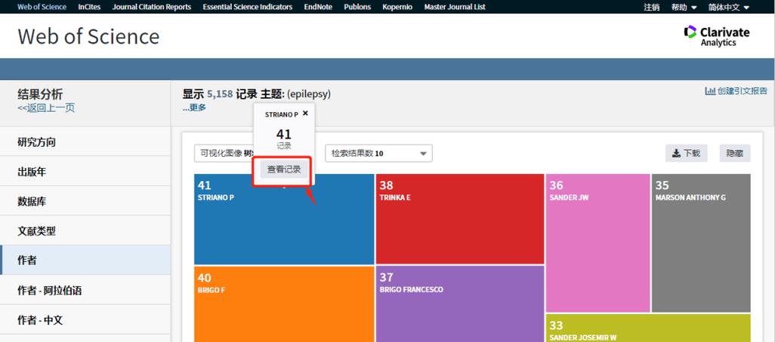Open Journal Citation Reports in top bar
775x342 pixels.
tap(152, 7)
